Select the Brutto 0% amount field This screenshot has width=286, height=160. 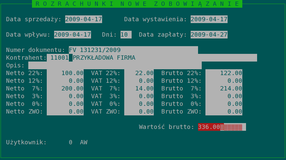(x=224, y=104)
